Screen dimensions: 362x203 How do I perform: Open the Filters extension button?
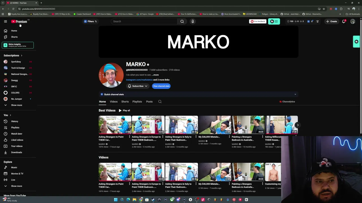[x=90, y=21]
